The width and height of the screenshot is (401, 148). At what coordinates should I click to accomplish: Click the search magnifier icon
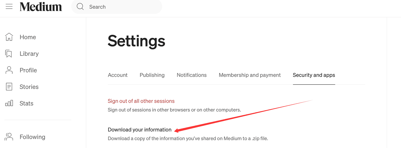tap(80, 7)
